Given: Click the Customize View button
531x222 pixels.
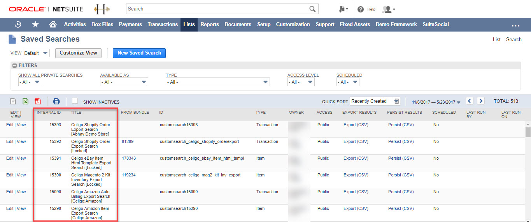Looking at the screenshot, I should tap(78, 53).
